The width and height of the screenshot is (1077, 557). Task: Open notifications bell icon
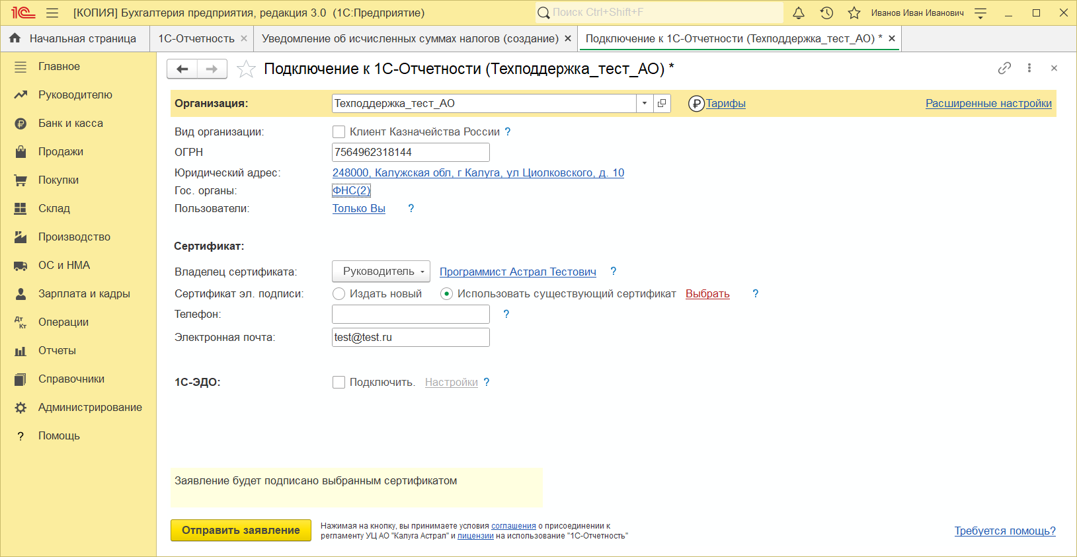799,13
